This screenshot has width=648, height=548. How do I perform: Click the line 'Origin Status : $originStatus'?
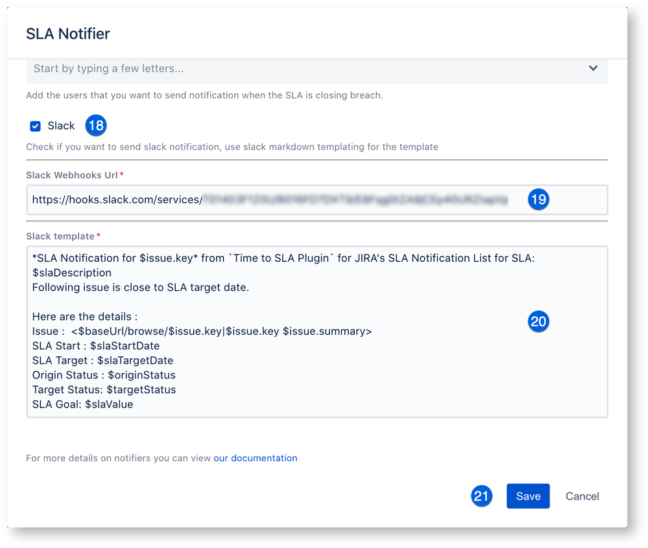(104, 375)
